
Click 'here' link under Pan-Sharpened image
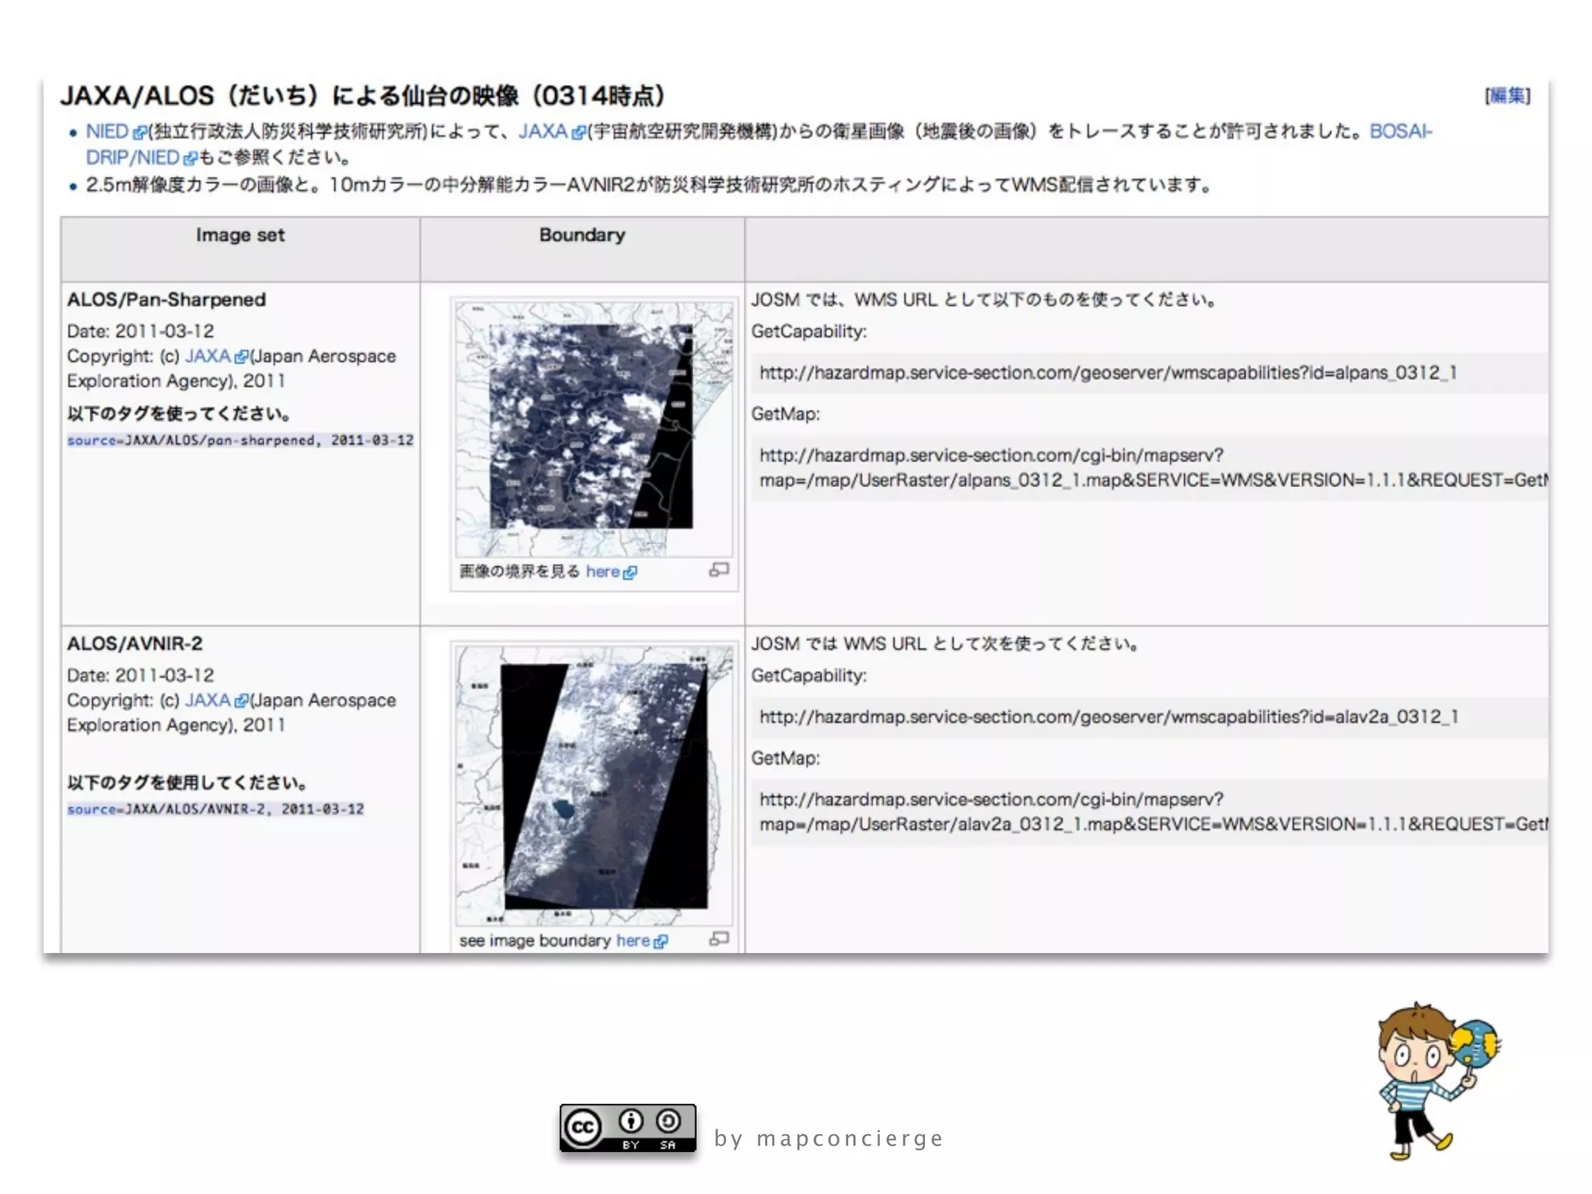pyautogui.click(x=602, y=571)
